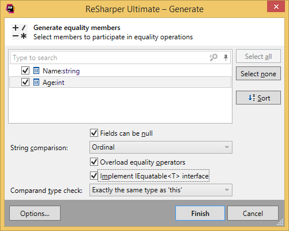The image size is (289, 231).
Task: Click the Select none button
Action: click(x=258, y=73)
